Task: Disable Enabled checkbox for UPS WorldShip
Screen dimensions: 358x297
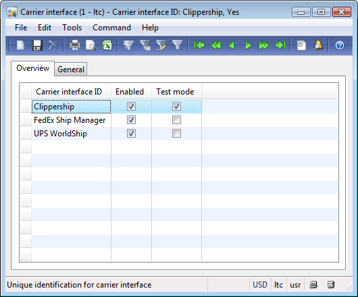Action: coord(131,134)
